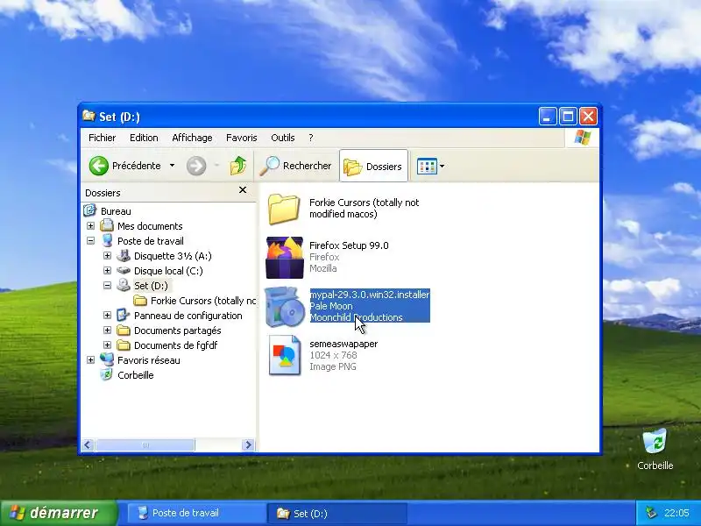Click the green Précédente back arrow
Screen dimensions: 701x526
pyautogui.click(x=98, y=166)
